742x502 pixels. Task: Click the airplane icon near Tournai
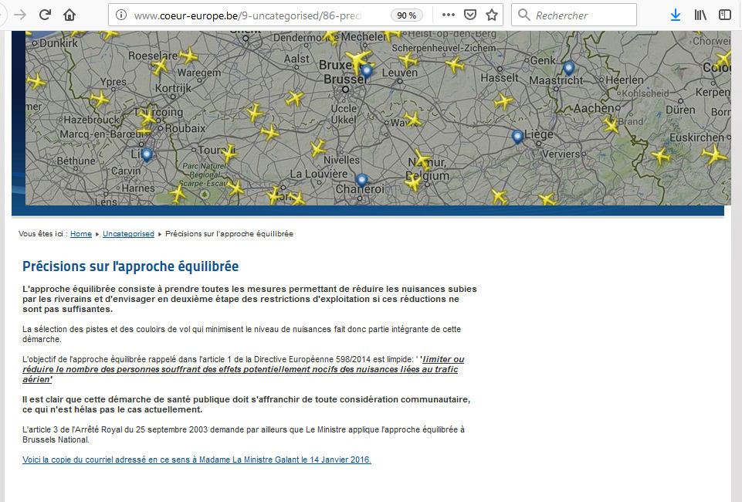point(230,153)
